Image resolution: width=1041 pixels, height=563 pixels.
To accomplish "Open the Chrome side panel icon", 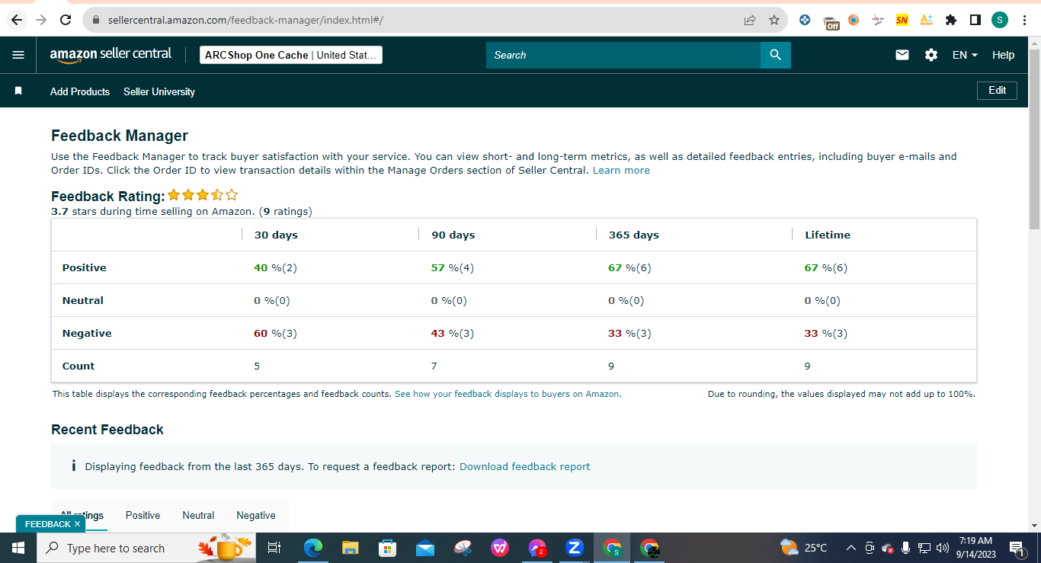I will [x=975, y=20].
